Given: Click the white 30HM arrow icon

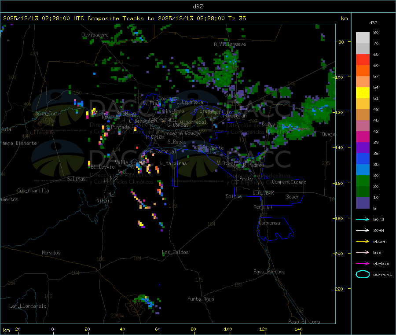Looking at the screenshot, I should 363,230.
